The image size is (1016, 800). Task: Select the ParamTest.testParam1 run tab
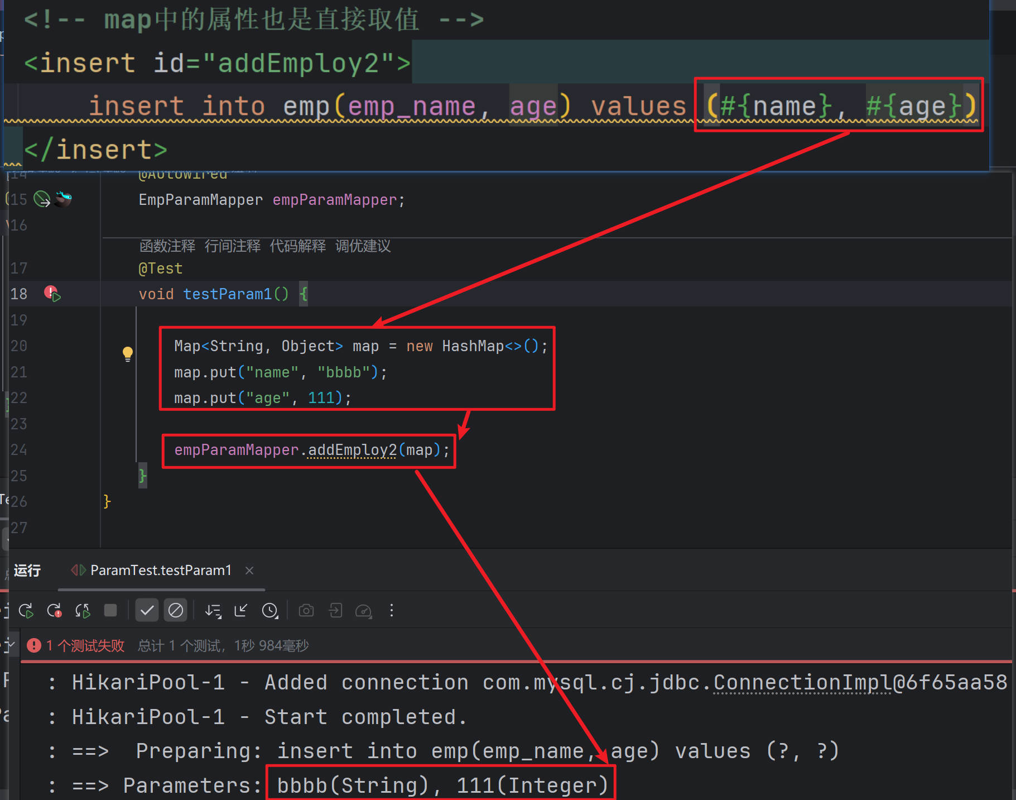160,571
